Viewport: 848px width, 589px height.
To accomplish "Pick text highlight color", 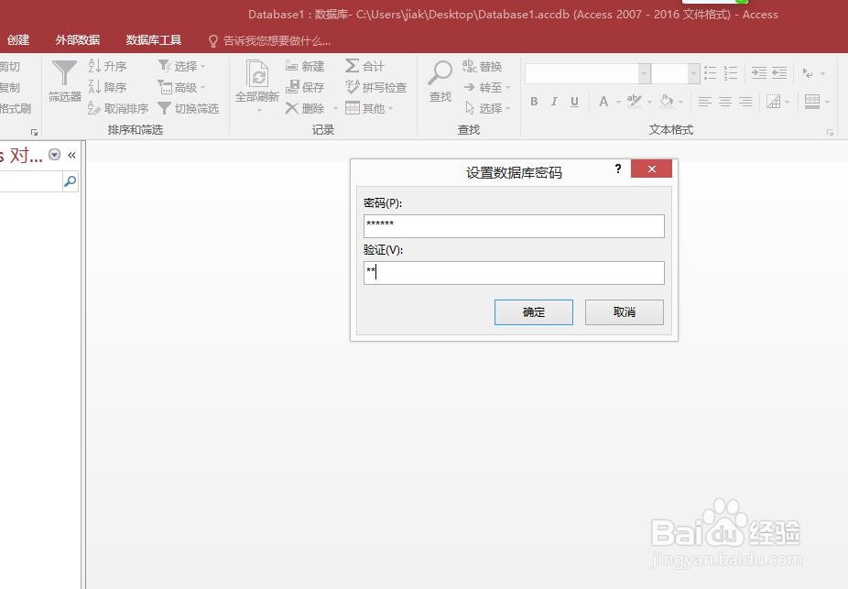I will 634,101.
